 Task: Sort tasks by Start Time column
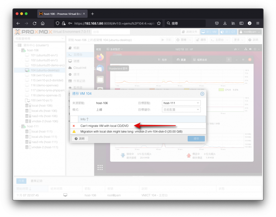[x=31, y=189]
